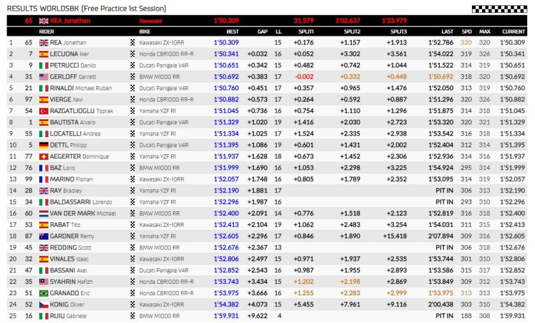
Task: Click rider name 'VINALES Isaac'
Action: coord(69,259)
